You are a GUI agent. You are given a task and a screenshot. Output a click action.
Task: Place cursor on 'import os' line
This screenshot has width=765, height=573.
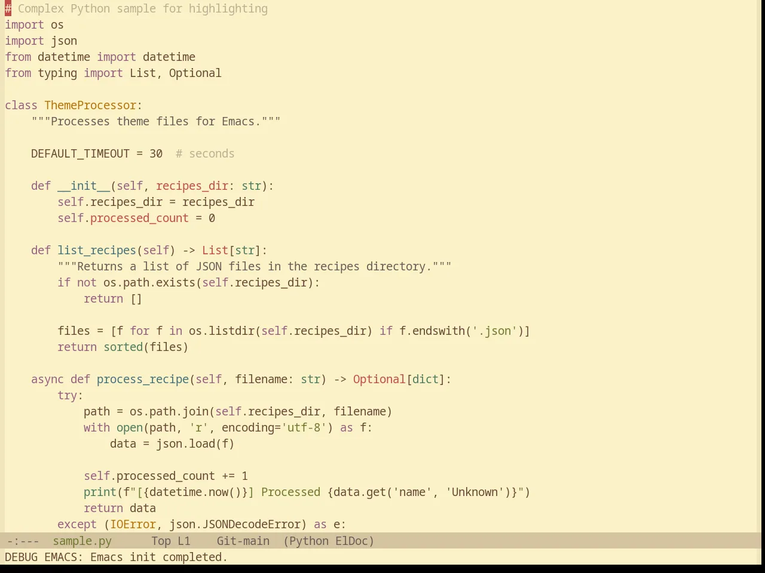(34, 24)
